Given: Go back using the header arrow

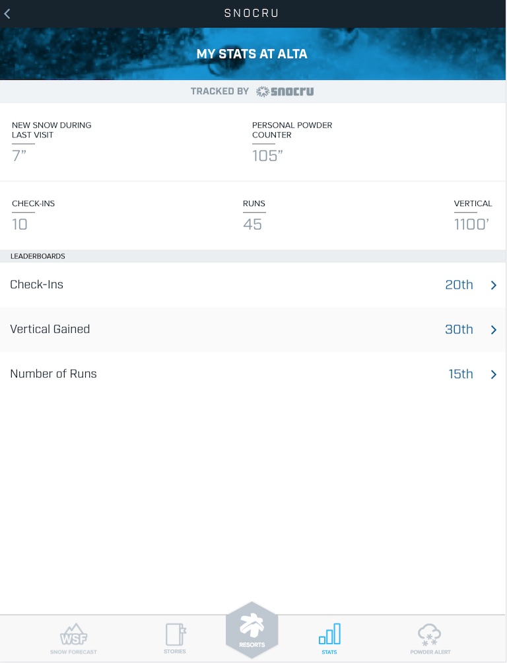Looking at the screenshot, I should point(7,14).
